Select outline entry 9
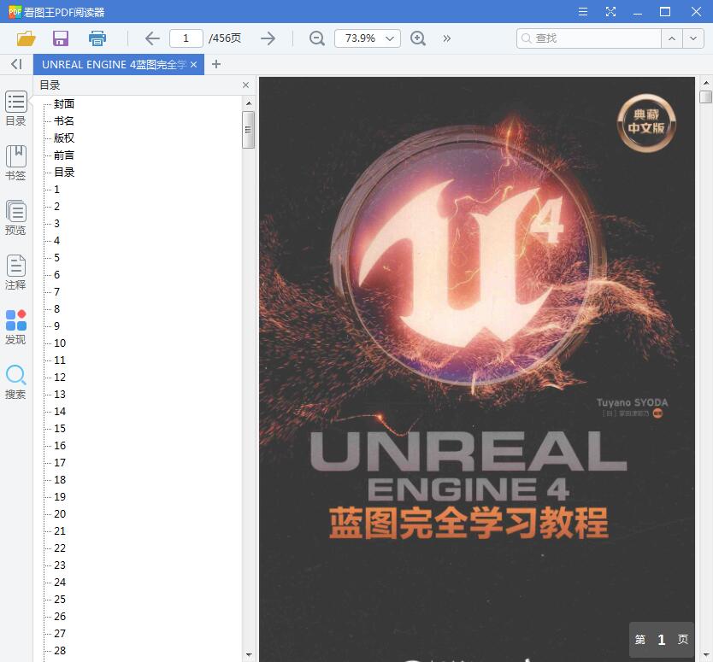713x662 pixels. (56, 325)
